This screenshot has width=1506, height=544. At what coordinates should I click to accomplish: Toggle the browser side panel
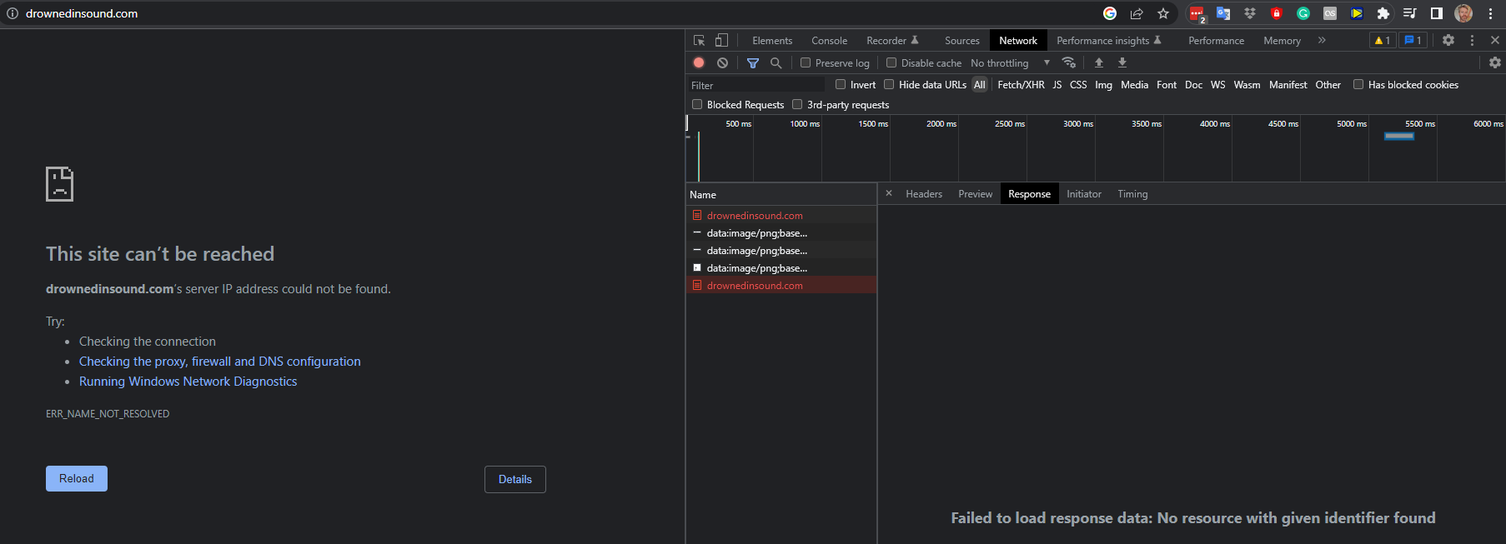click(x=1437, y=13)
